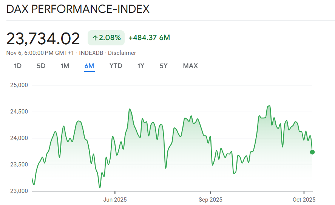Switch to the 5D range tab

pyautogui.click(x=41, y=66)
